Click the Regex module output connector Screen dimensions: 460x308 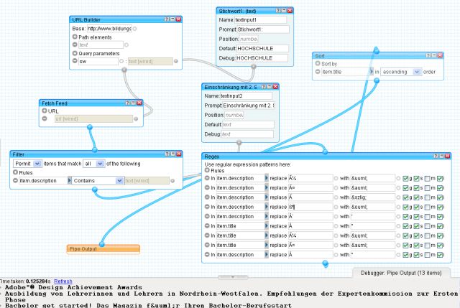[x=325, y=263]
